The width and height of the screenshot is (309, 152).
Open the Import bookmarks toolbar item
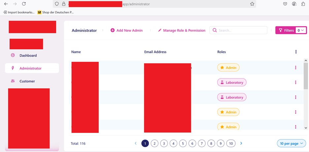pos(19,12)
